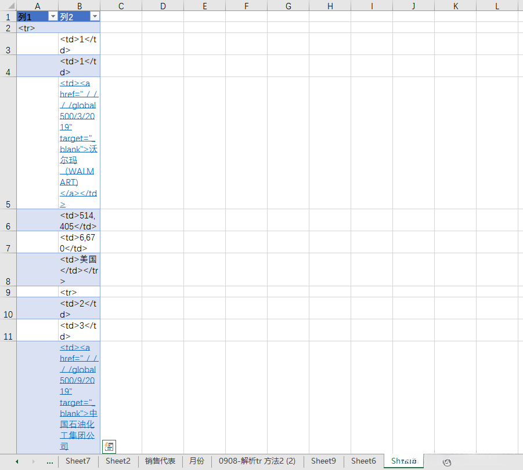Select column I header
Image resolution: width=523 pixels, height=470 pixels.
coord(372,6)
